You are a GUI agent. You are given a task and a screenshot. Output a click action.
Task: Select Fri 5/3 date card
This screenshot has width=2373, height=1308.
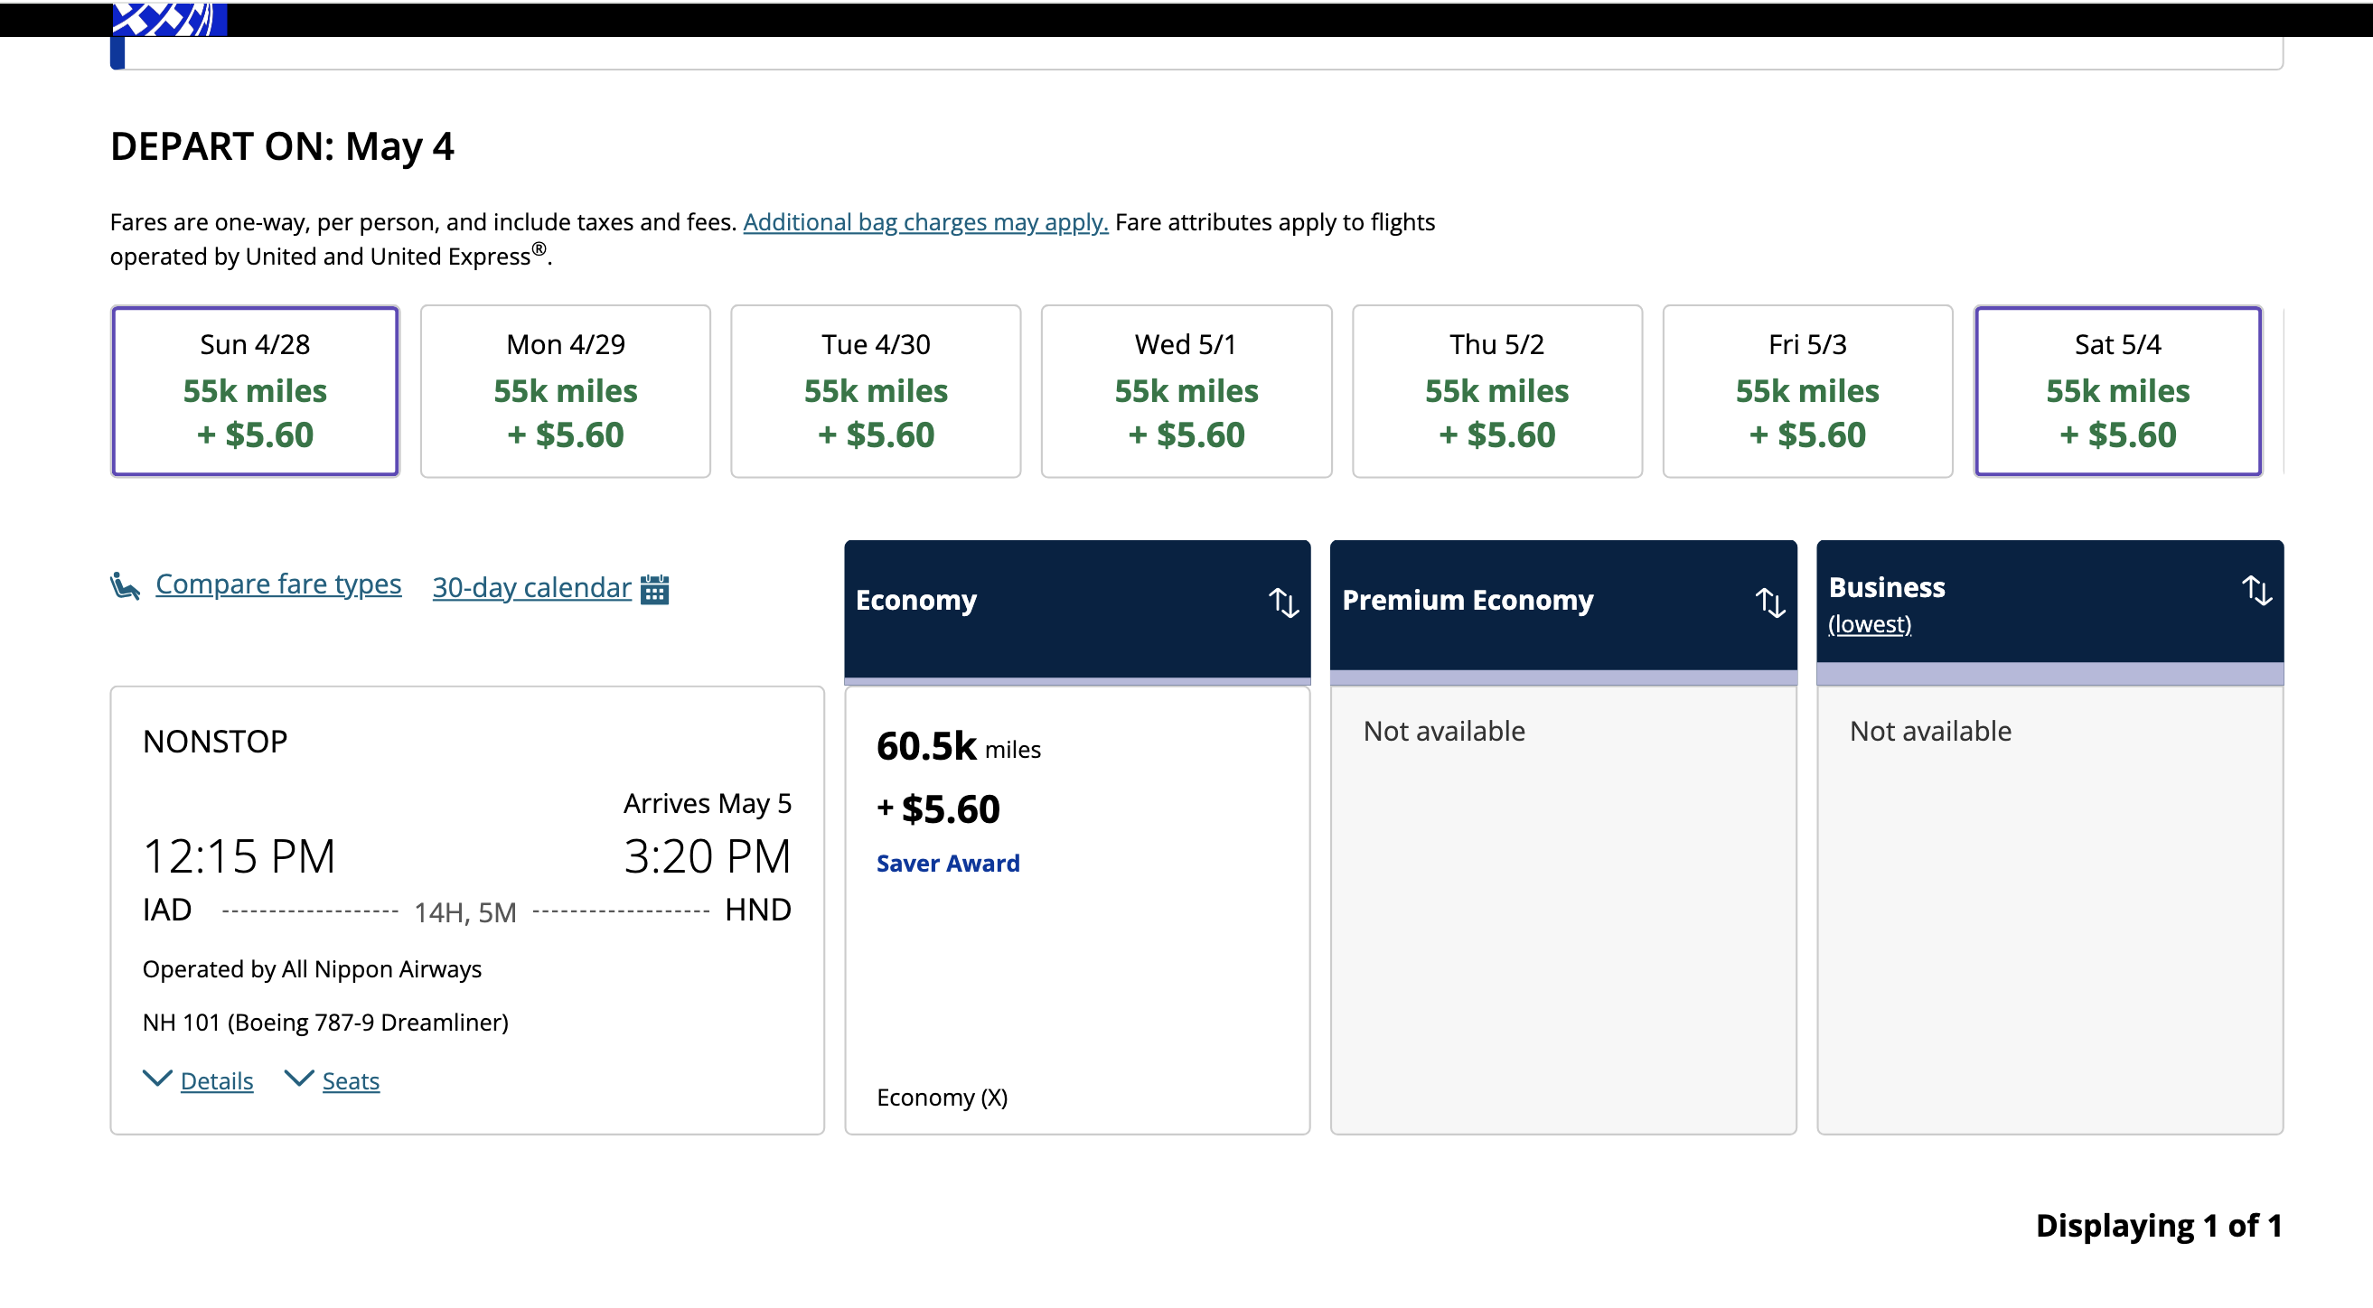click(1806, 390)
